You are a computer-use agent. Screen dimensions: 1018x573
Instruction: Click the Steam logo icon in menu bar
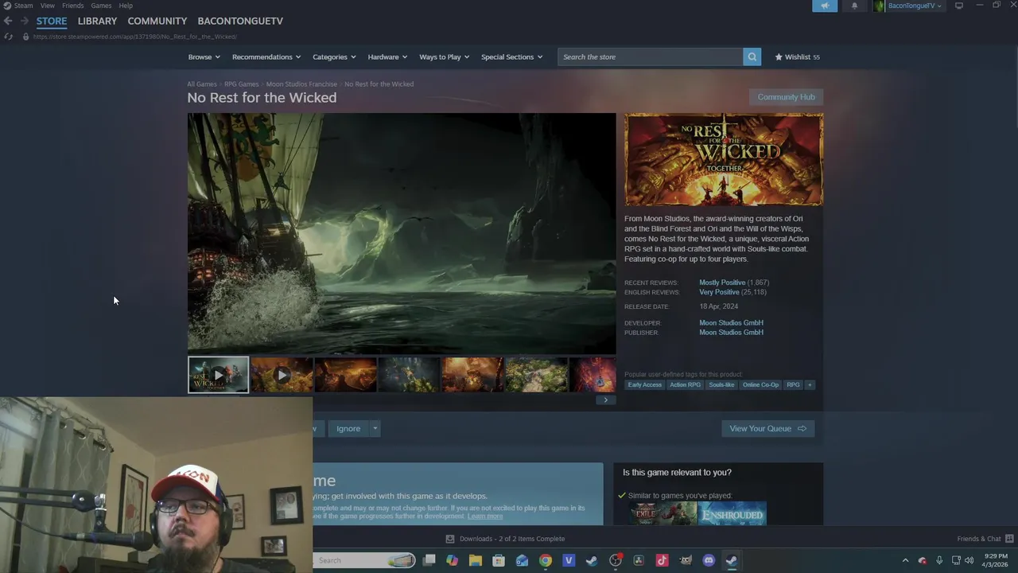7,6
